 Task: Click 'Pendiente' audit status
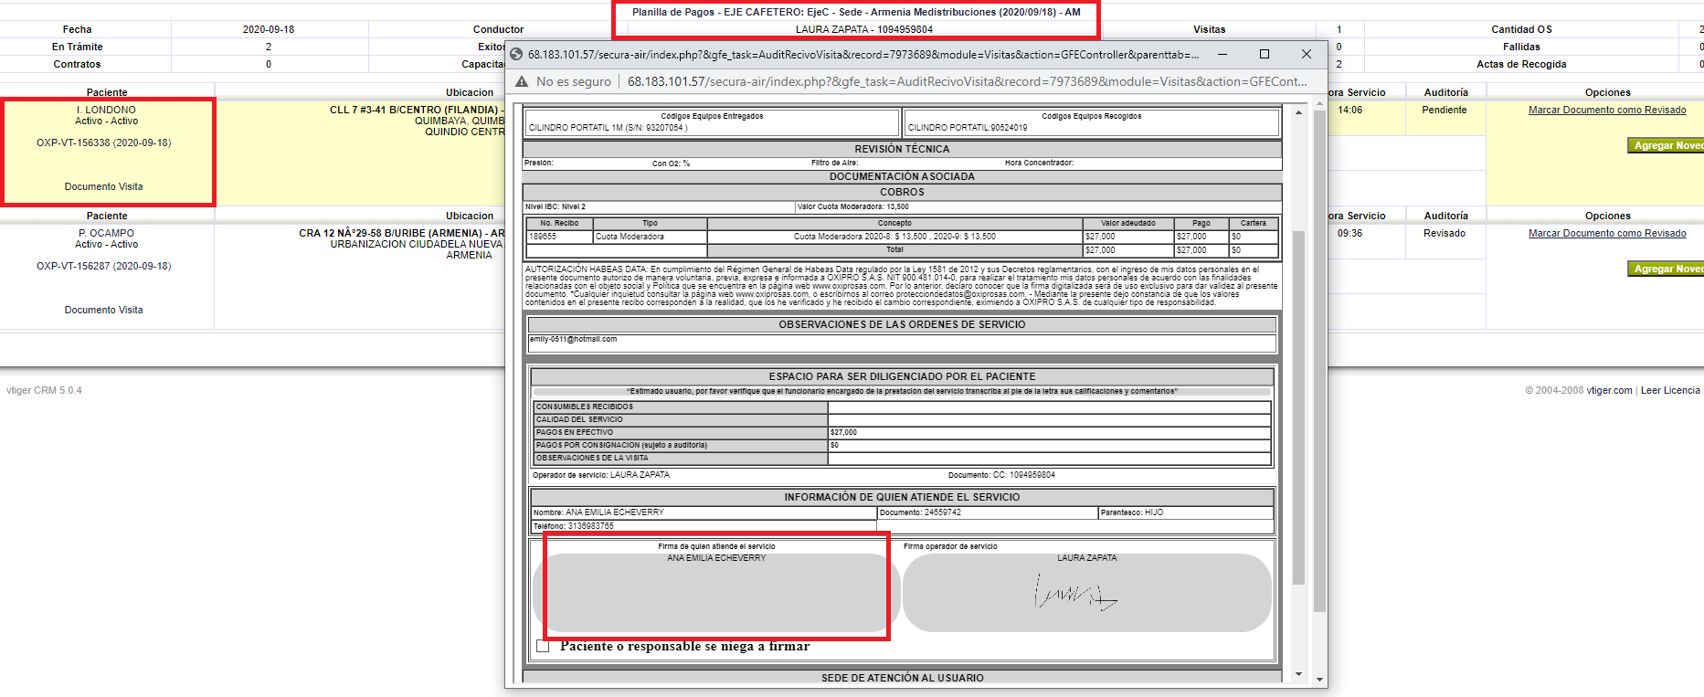tap(1445, 110)
